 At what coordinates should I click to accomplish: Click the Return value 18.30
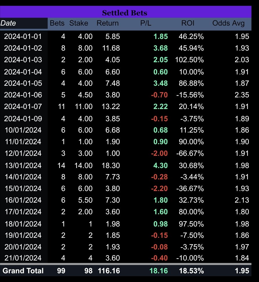[111, 165]
